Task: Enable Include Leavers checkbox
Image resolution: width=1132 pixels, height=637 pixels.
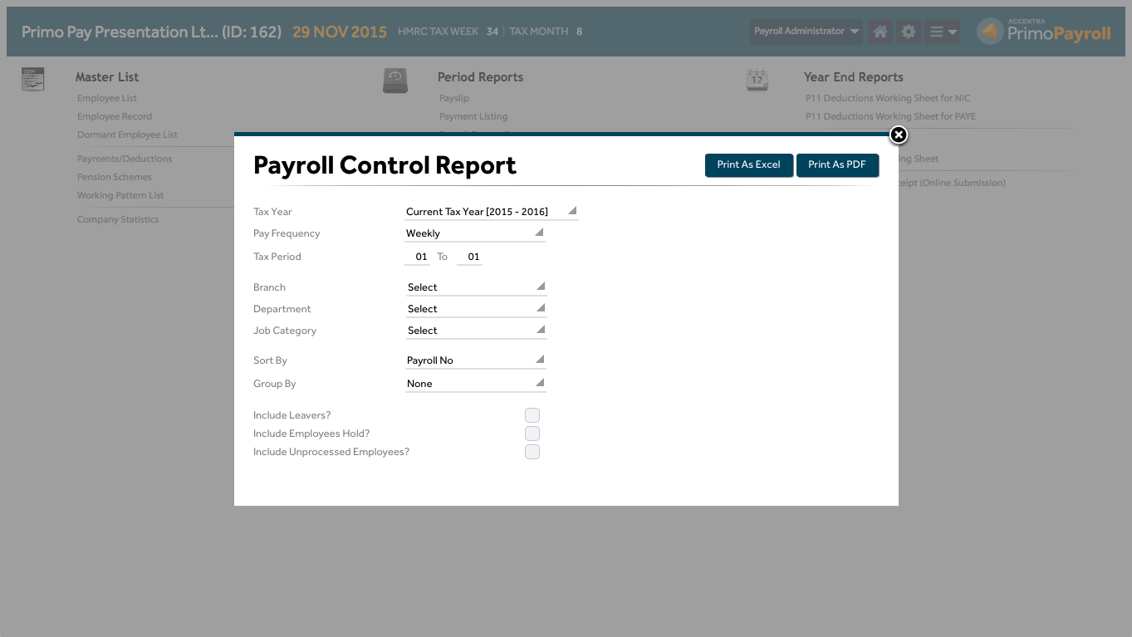Action: (x=532, y=415)
